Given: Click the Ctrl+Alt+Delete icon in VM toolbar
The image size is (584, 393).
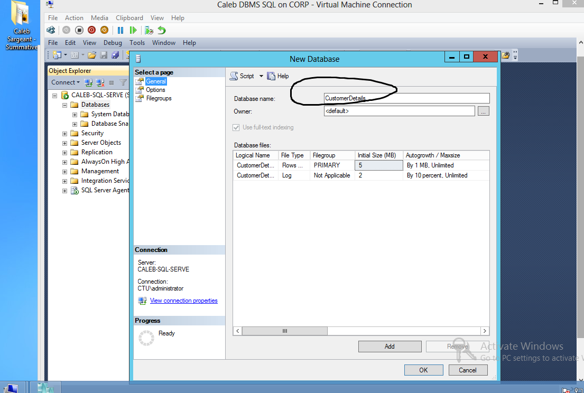Looking at the screenshot, I should [51, 30].
